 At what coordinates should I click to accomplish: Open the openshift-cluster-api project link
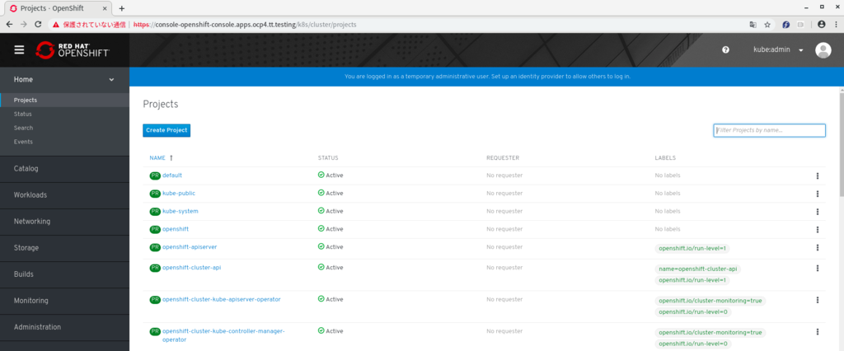191,267
